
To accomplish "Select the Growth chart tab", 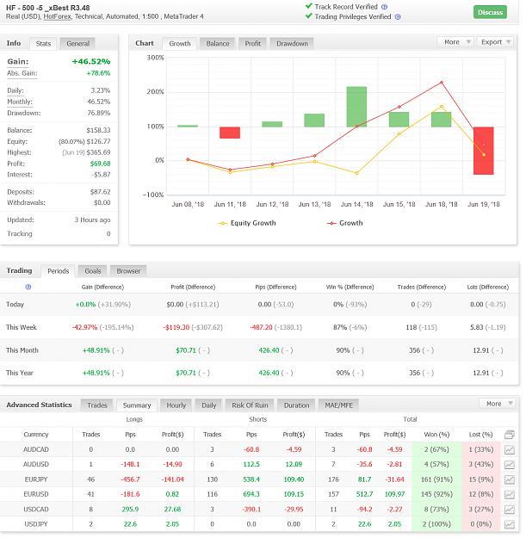I will click(x=179, y=44).
